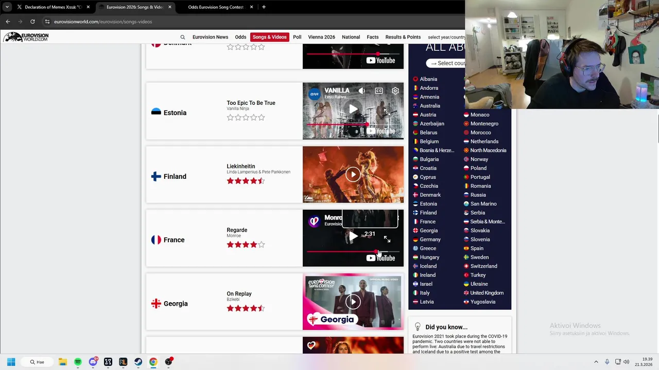The image size is (659, 370).
Task: Switch to Odds Eurovision Song Contest tab
Action: (216, 7)
